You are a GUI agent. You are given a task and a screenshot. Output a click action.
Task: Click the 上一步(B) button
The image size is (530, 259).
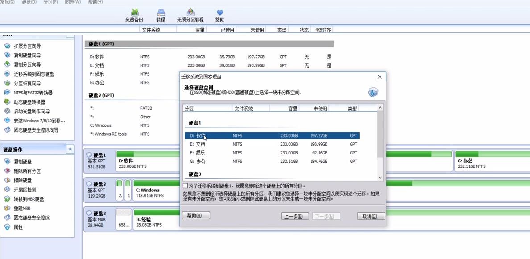point(295,216)
